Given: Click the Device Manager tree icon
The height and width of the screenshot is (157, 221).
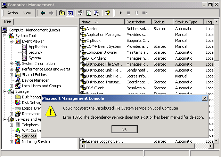Looking at the screenshot, I should (x=18, y=80).
